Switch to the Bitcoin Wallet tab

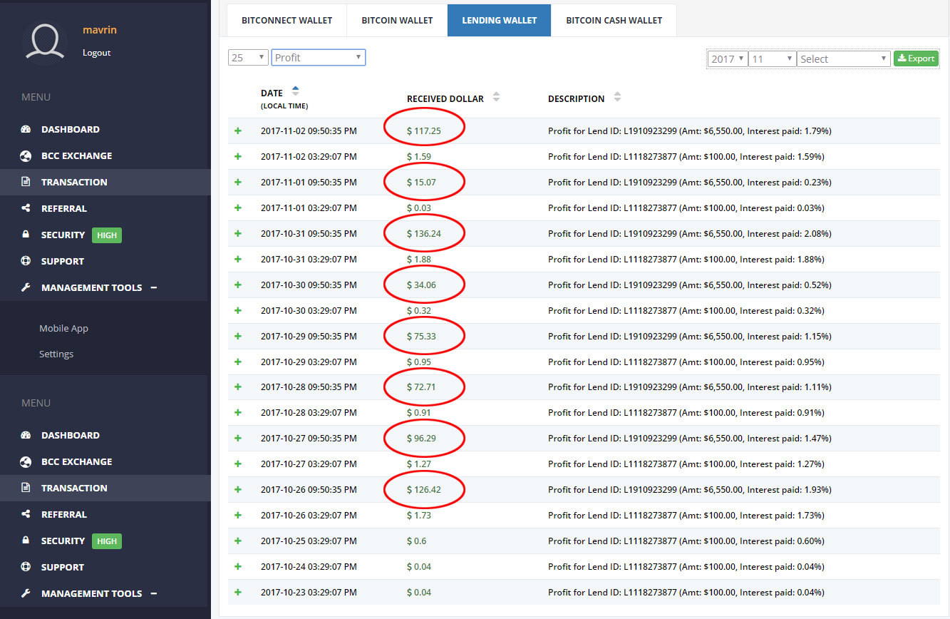(x=397, y=20)
